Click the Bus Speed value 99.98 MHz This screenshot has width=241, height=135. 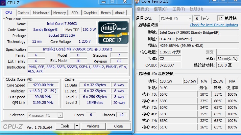(43, 97)
